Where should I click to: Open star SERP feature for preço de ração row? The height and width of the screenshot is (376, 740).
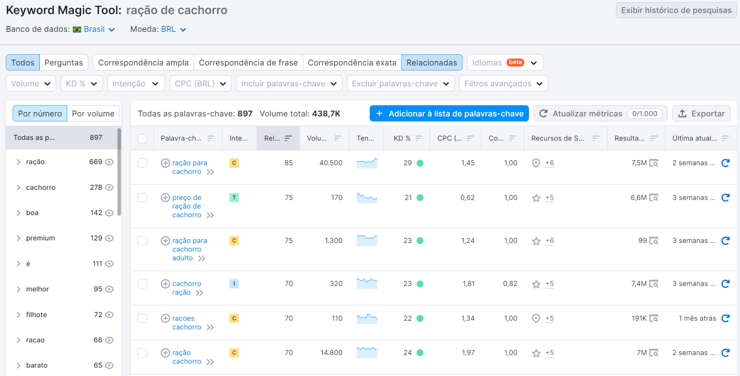click(536, 198)
